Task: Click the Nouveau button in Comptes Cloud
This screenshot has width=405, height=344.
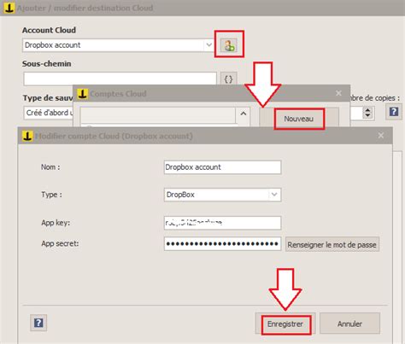Action: tap(299, 119)
